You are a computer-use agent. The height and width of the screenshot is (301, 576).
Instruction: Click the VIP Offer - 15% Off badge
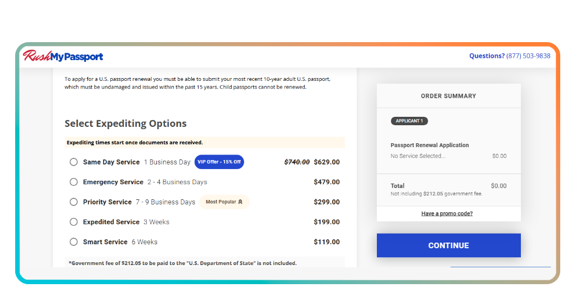pos(219,162)
